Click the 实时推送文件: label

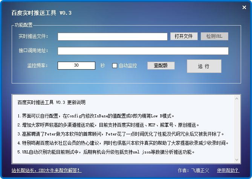[x=33, y=36]
